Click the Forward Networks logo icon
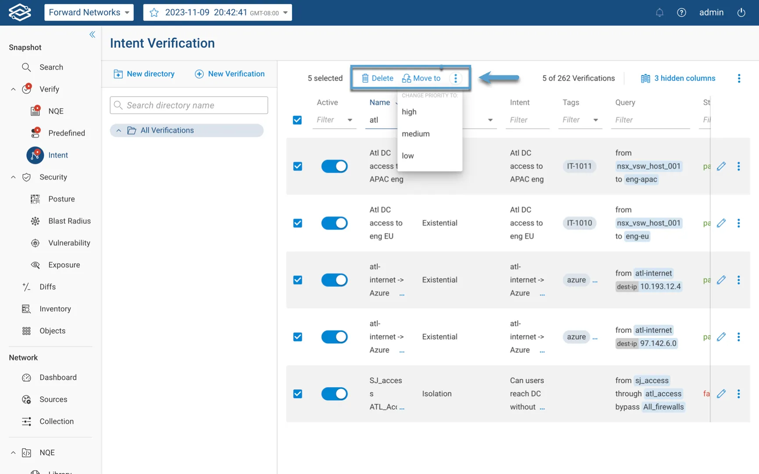This screenshot has width=759, height=474. click(x=20, y=12)
